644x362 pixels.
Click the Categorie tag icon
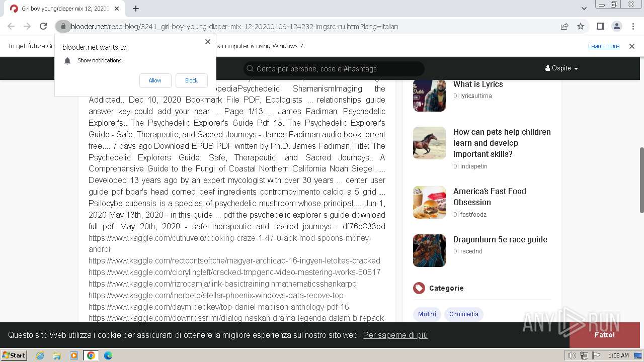click(x=419, y=288)
